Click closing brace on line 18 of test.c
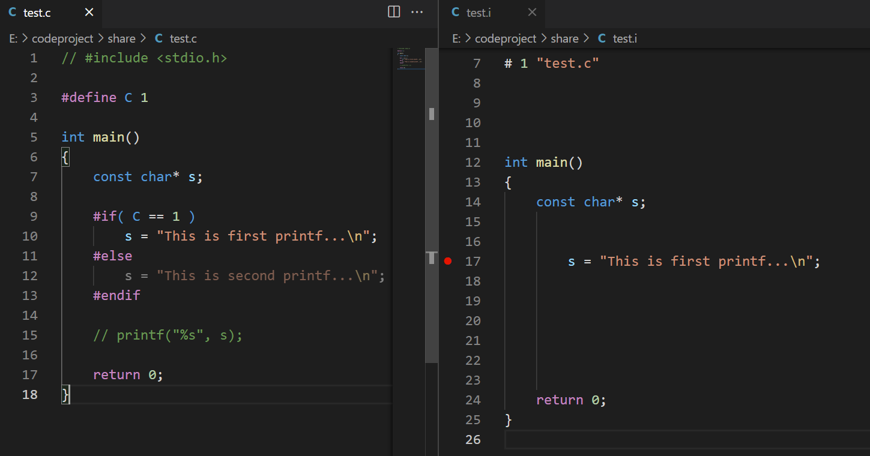The width and height of the screenshot is (870, 456). (x=65, y=395)
